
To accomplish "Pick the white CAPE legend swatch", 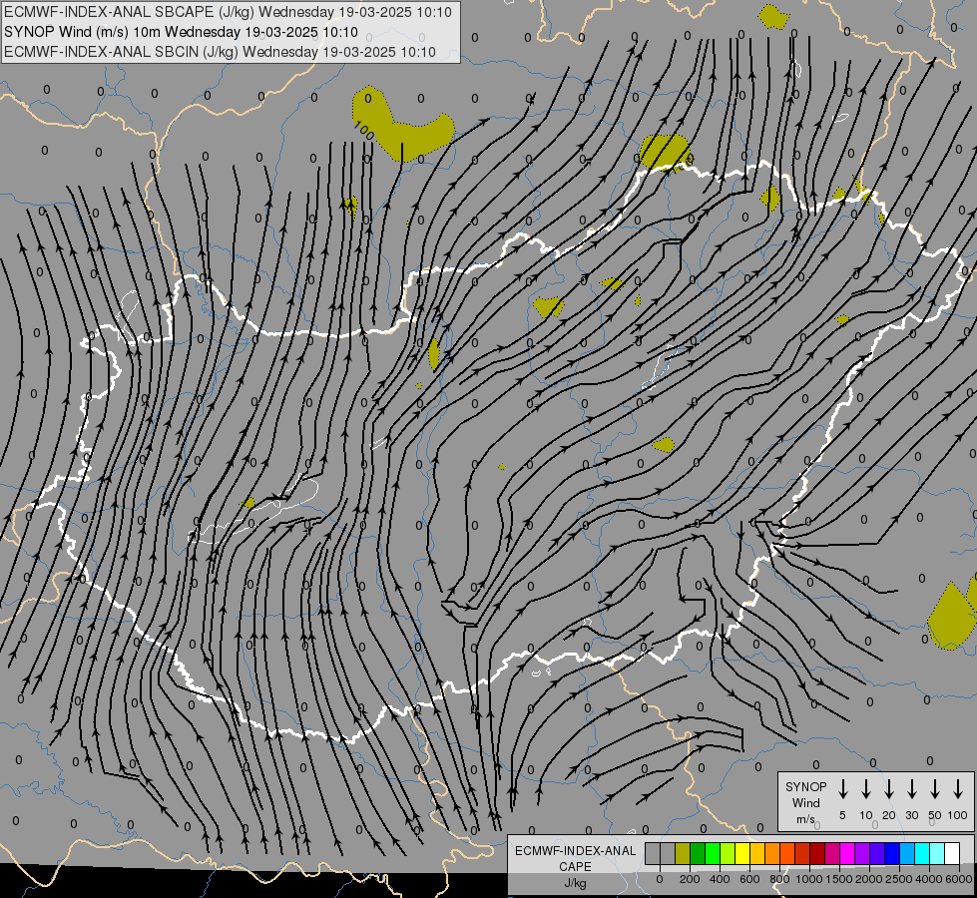I will tap(952, 853).
